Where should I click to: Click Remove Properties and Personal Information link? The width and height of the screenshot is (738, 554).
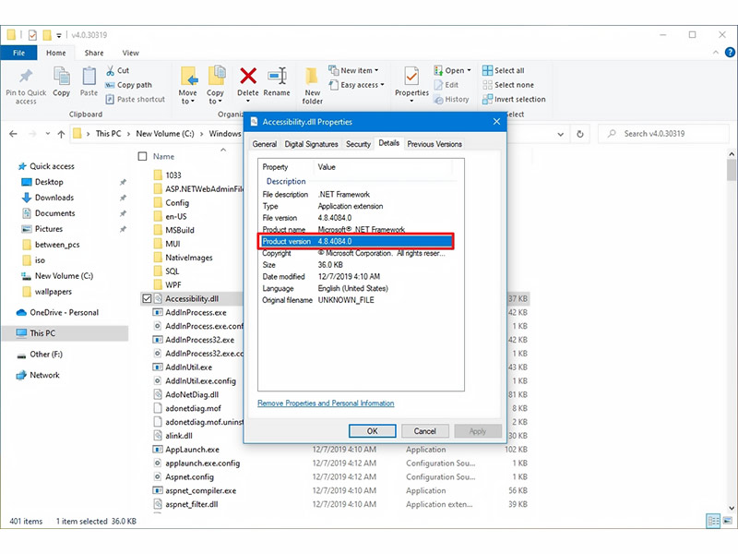pyautogui.click(x=326, y=403)
